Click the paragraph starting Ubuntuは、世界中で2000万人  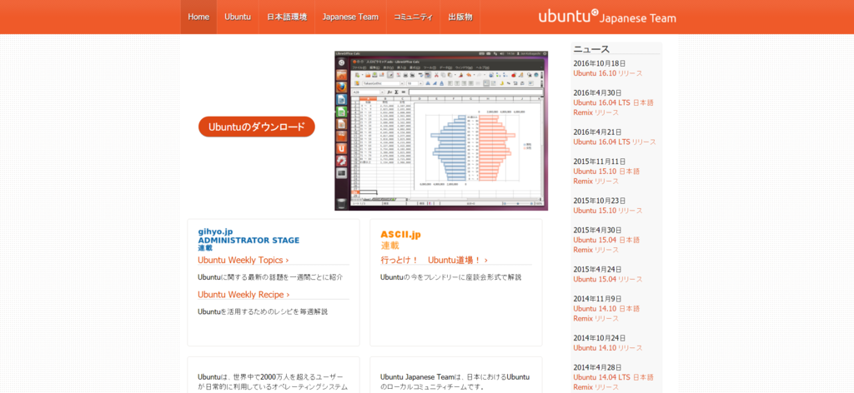click(273, 382)
